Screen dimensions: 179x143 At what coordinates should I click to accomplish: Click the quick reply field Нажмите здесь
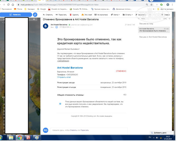click(89, 131)
